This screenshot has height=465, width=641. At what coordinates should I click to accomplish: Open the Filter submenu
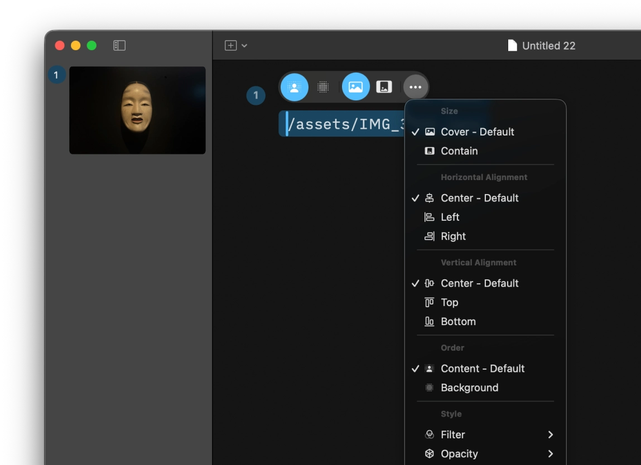click(452, 434)
